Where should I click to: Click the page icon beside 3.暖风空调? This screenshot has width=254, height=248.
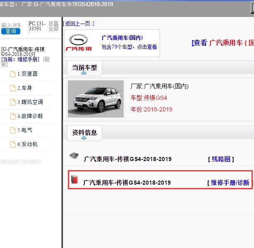tap(13, 102)
